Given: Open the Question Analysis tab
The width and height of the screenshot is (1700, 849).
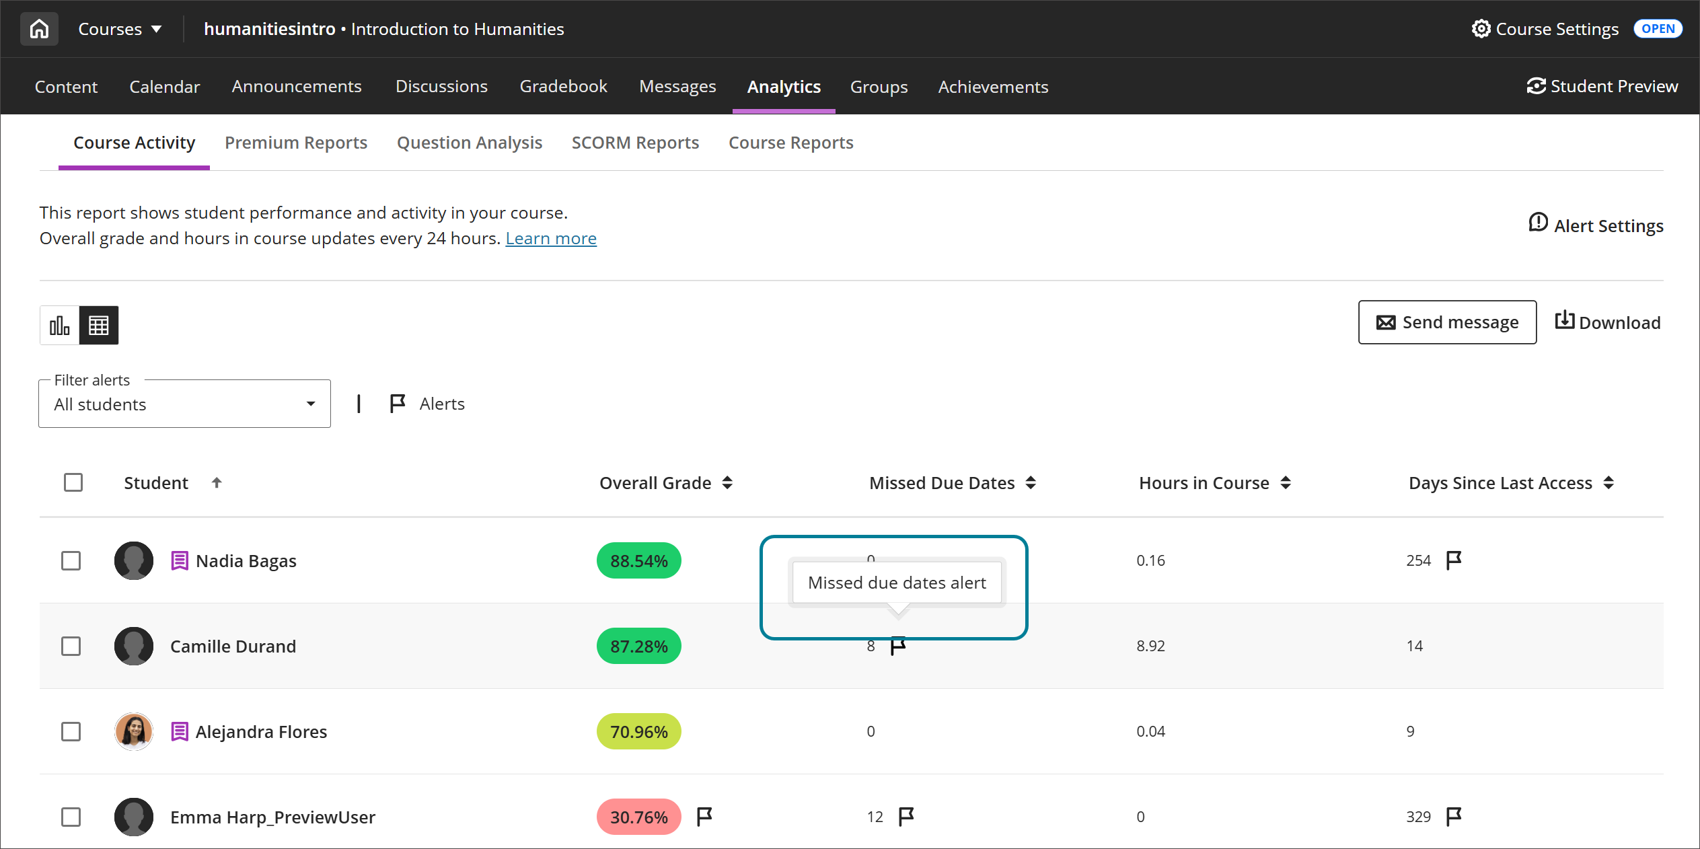Looking at the screenshot, I should [469, 143].
